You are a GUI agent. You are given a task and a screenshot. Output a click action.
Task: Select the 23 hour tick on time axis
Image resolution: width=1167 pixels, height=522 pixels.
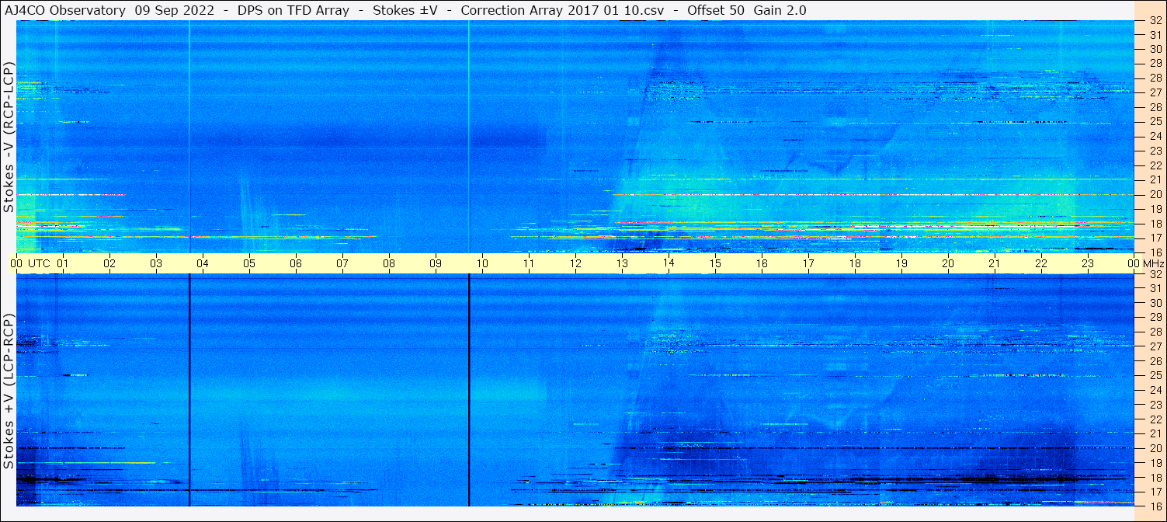pyautogui.click(x=1088, y=263)
